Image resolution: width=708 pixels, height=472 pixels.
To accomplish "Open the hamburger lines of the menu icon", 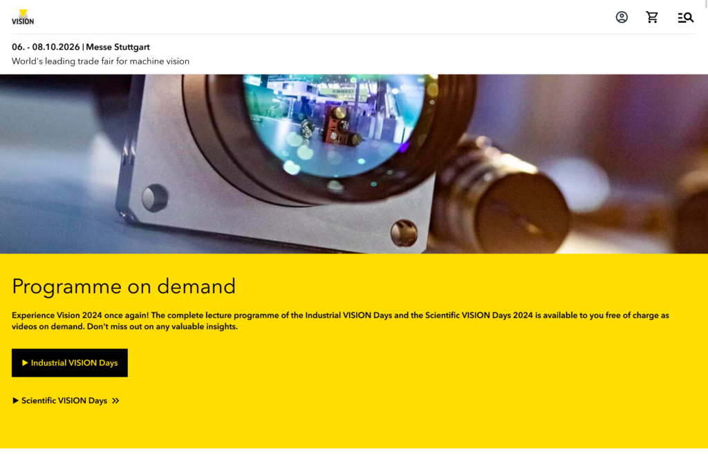I will point(681,17).
